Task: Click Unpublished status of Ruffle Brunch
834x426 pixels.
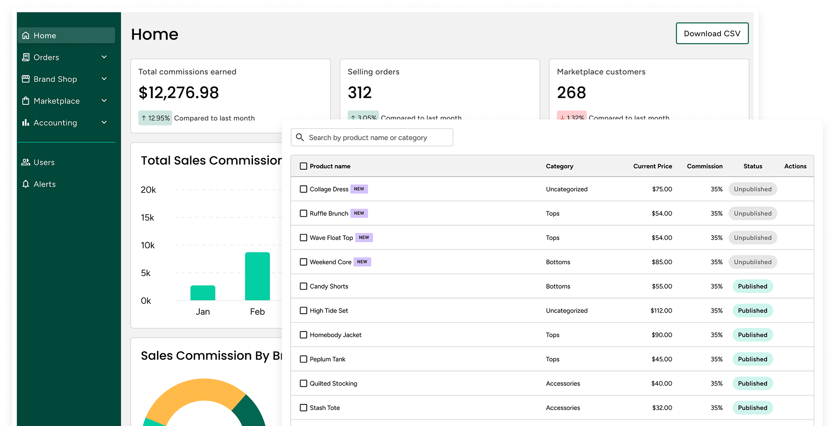Action: pyautogui.click(x=752, y=213)
